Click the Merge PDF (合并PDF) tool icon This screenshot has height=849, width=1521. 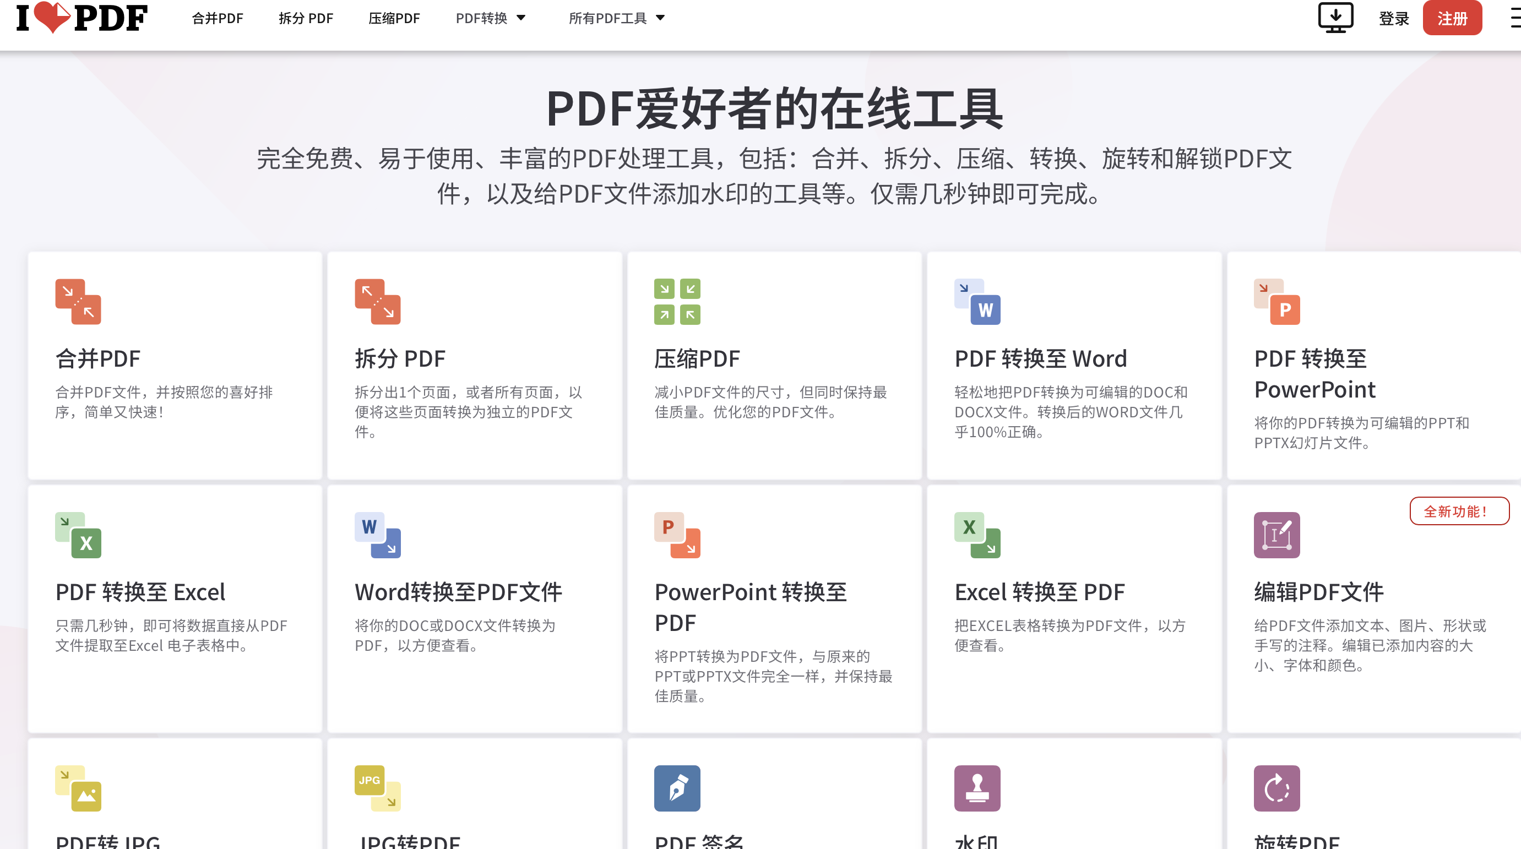(78, 302)
